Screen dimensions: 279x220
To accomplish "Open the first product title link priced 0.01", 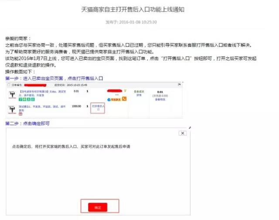I will tap(42, 93).
